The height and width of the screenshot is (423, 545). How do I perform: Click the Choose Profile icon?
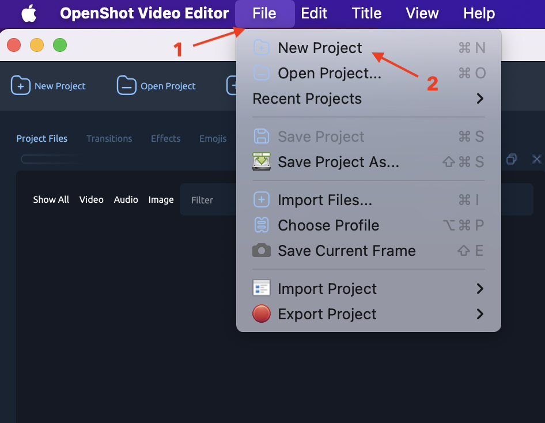coord(262,225)
